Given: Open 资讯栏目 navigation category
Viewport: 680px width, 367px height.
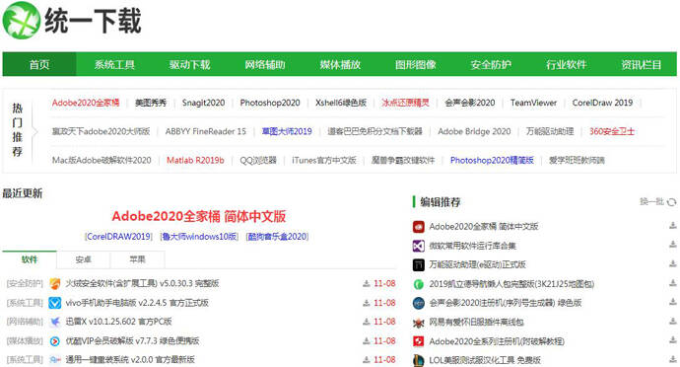Looking at the screenshot, I should [x=642, y=64].
